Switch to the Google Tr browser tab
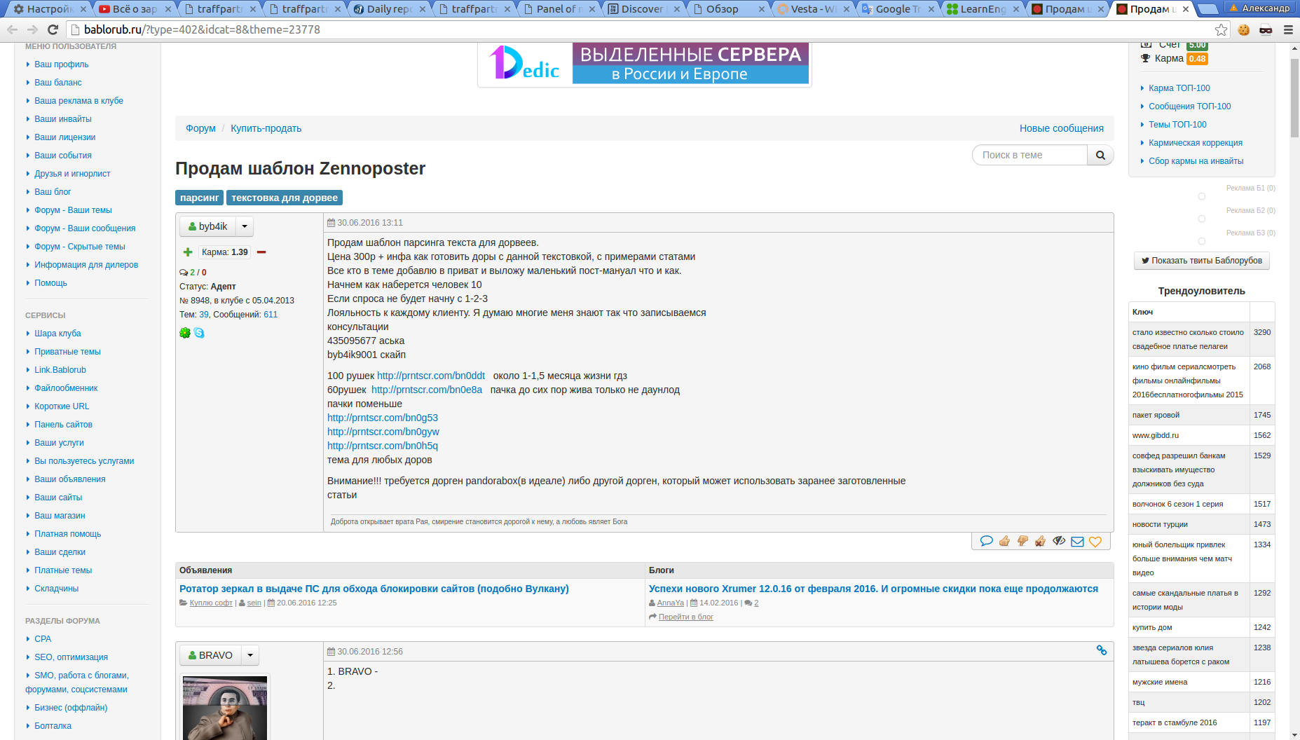 tap(898, 9)
